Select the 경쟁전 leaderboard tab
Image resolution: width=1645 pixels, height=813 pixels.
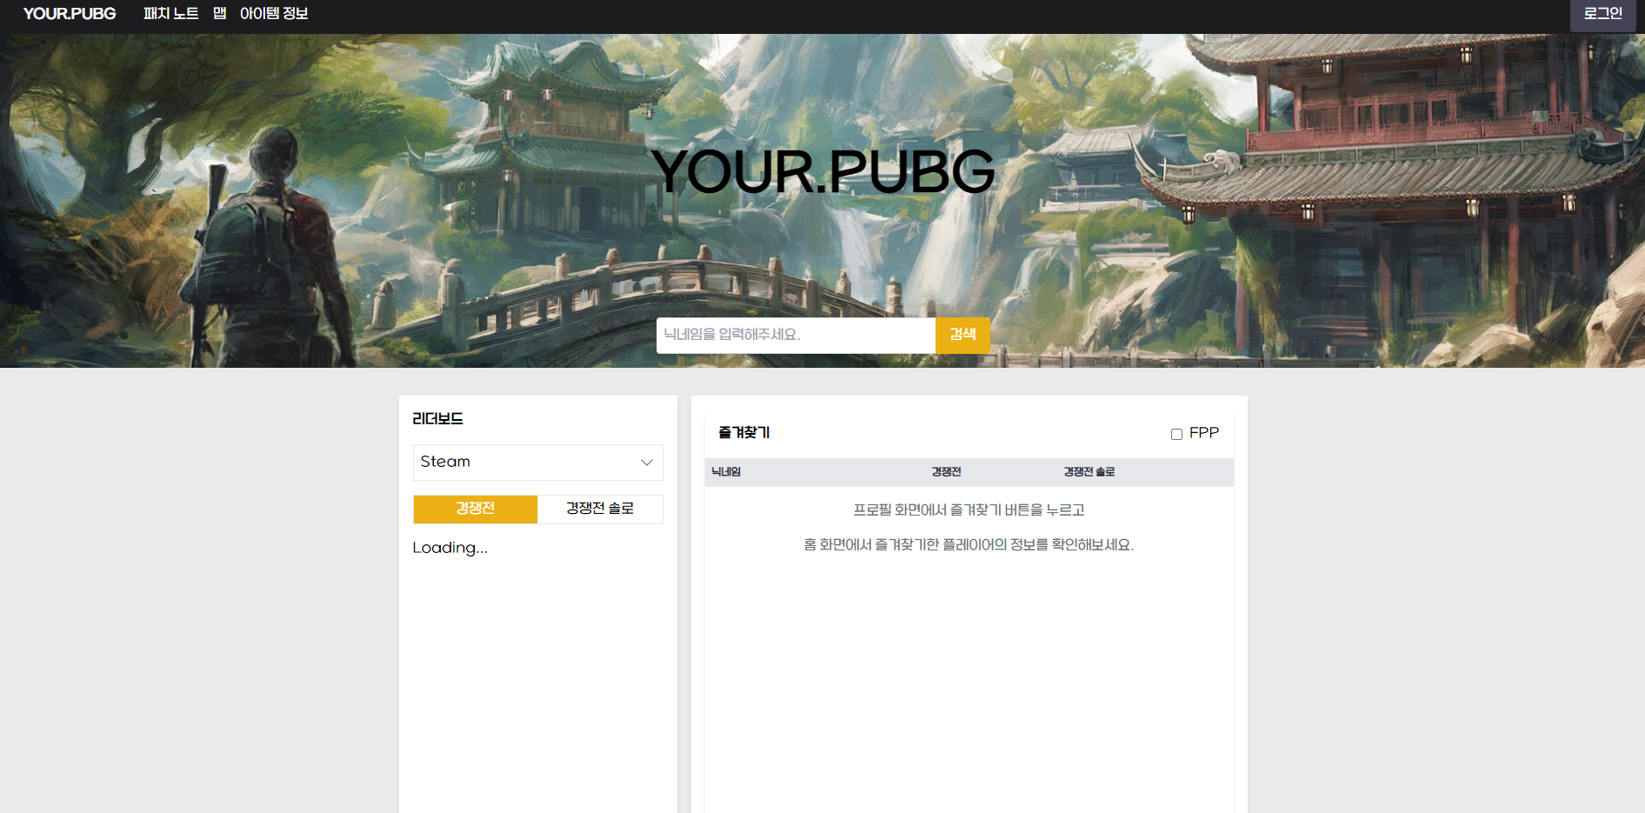(x=475, y=509)
